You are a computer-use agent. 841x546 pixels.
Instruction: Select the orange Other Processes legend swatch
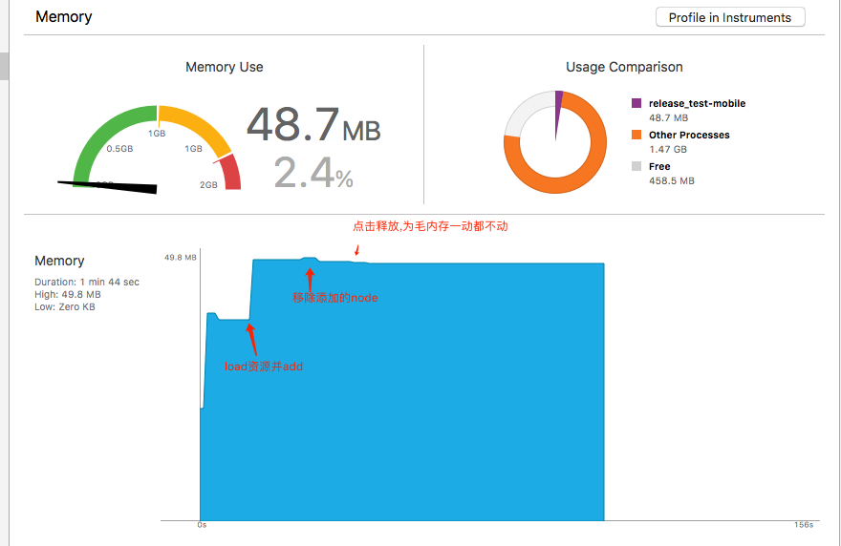click(636, 135)
